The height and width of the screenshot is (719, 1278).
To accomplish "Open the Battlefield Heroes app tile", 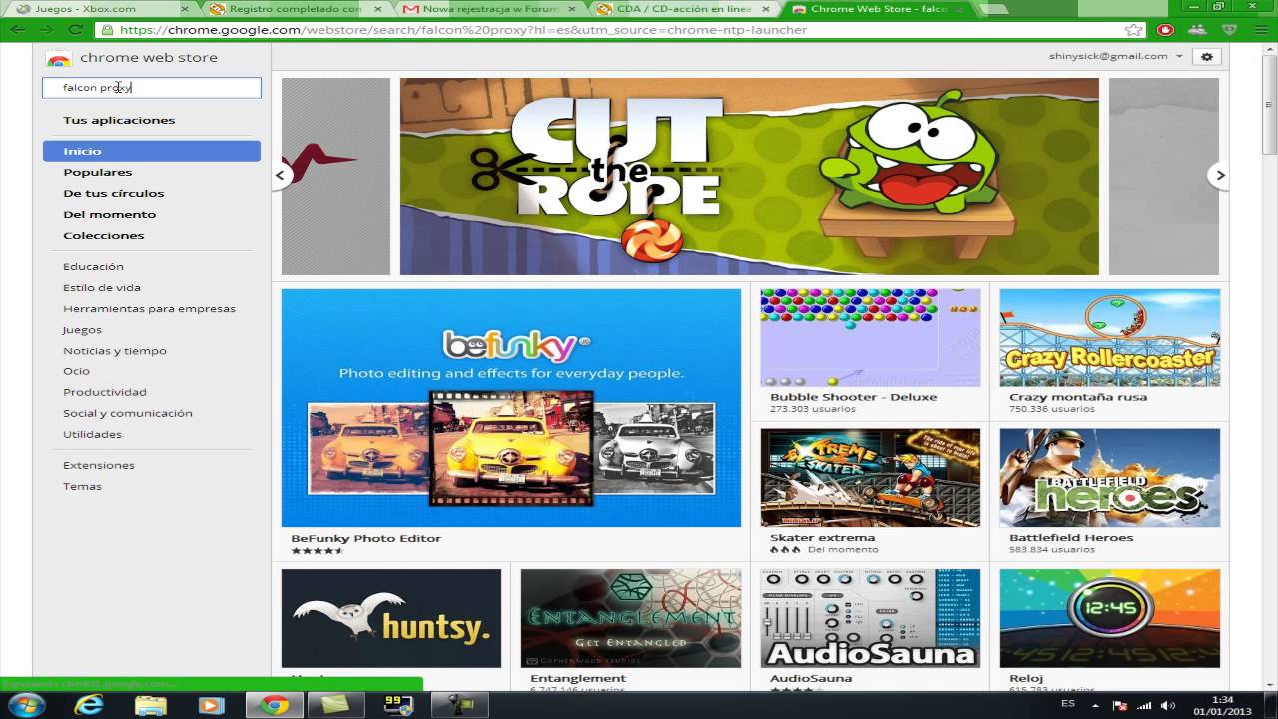I will (x=1110, y=491).
